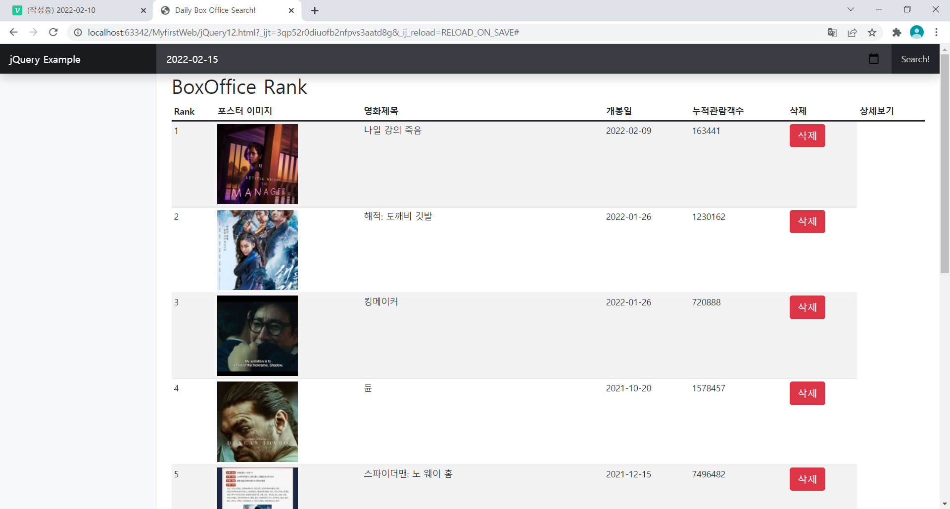Click the jQuery Example brand link
Screen dimensions: 950x509
coord(45,59)
